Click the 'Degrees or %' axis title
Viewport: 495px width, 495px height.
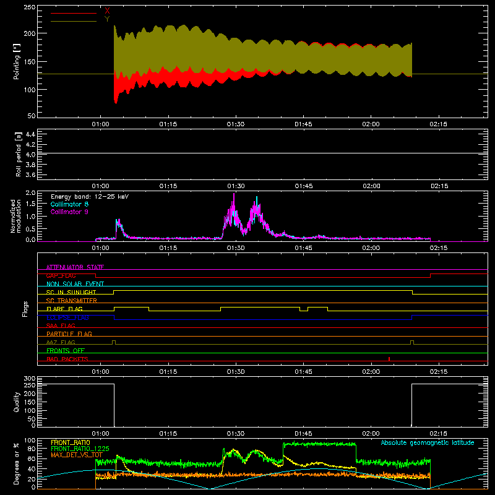pos(17,463)
